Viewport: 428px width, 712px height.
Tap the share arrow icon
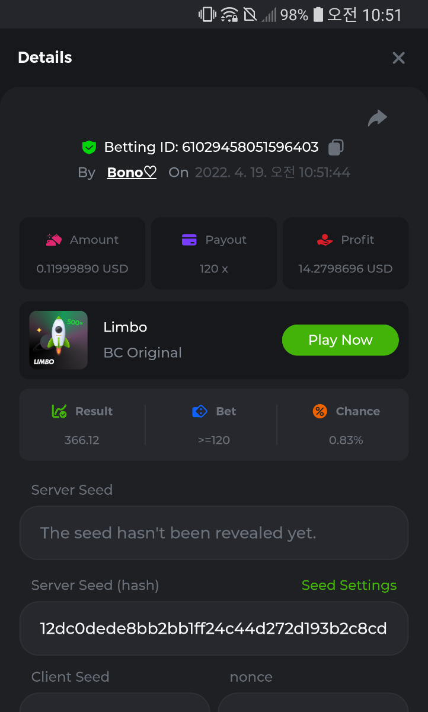(377, 118)
